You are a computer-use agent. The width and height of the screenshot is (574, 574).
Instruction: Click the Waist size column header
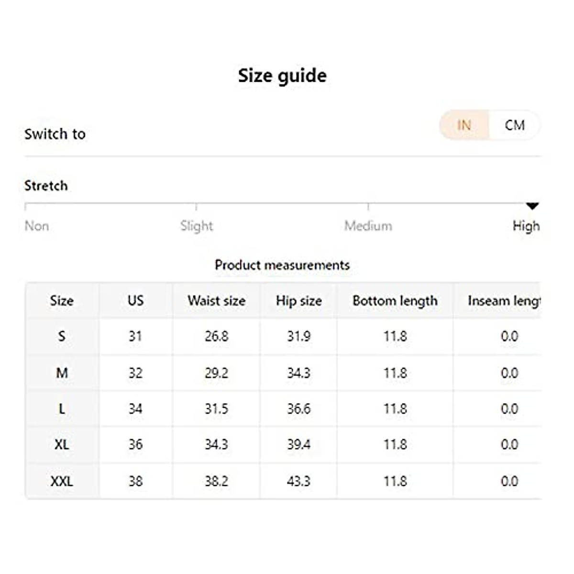click(216, 301)
